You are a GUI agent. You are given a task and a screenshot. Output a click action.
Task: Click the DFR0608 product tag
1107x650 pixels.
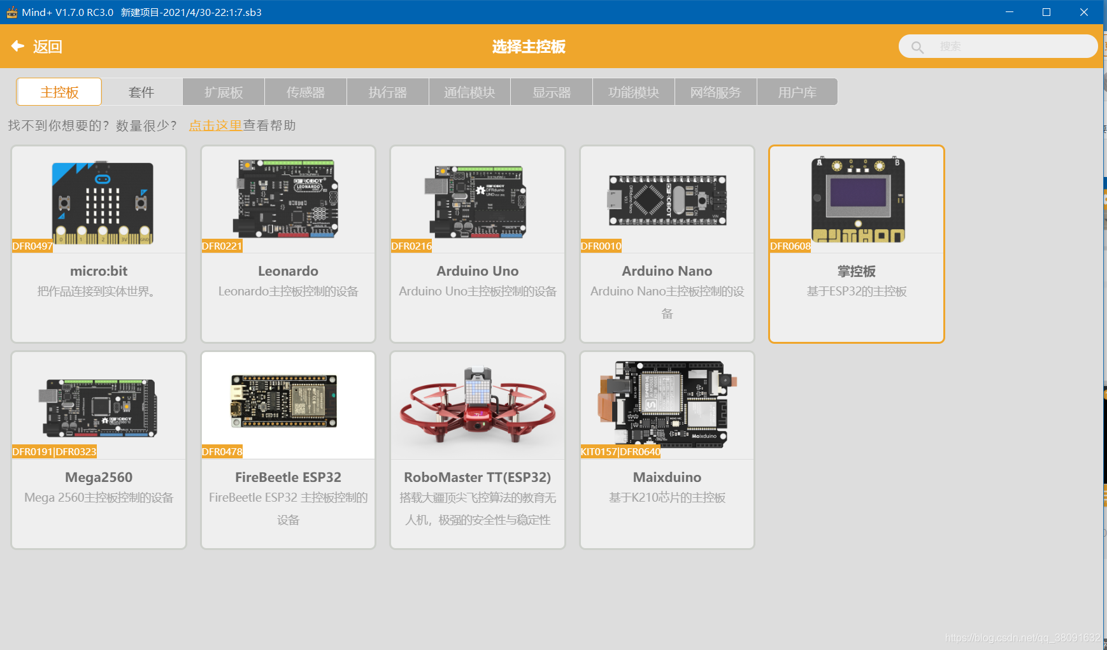[790, 246]
